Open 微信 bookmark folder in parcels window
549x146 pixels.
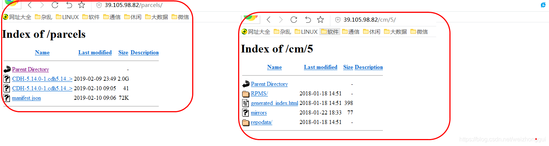180,17
